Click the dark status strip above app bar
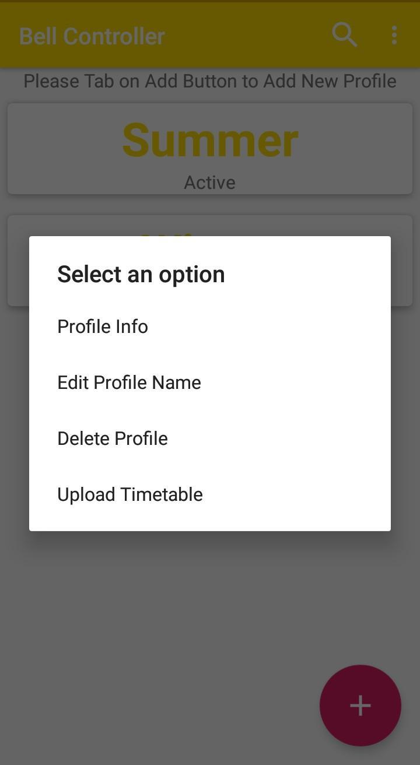This screenshot has width=420, height=765. point(210,1)
